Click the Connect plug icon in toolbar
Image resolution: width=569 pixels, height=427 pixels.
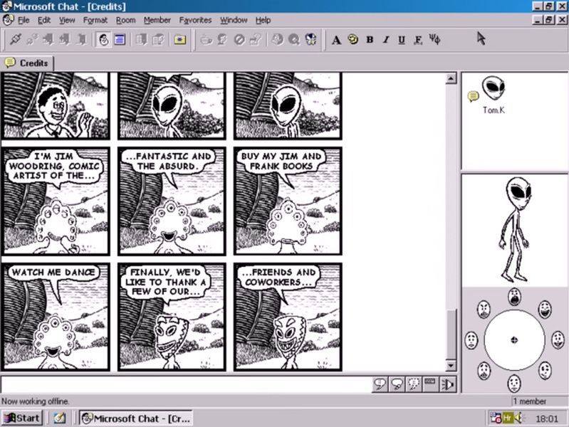click(x=15, y=39)
